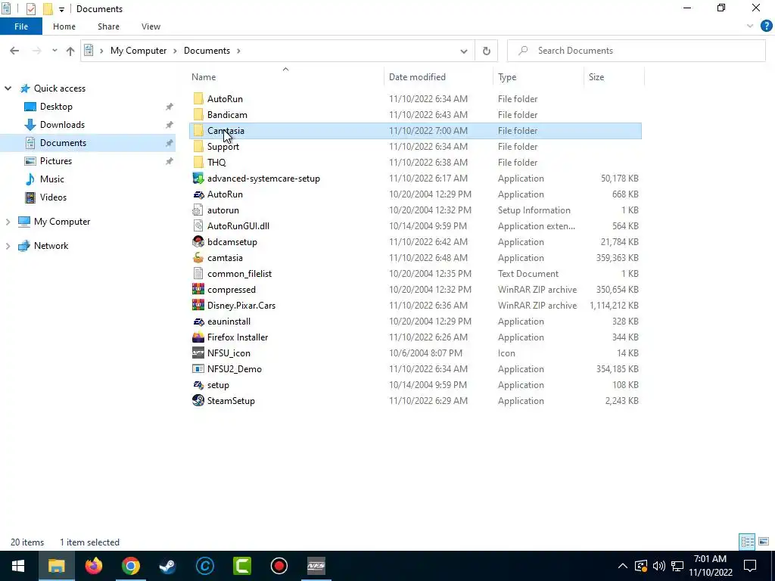Switch to details view layout
775x581 pixels.
tap(747, 542)
